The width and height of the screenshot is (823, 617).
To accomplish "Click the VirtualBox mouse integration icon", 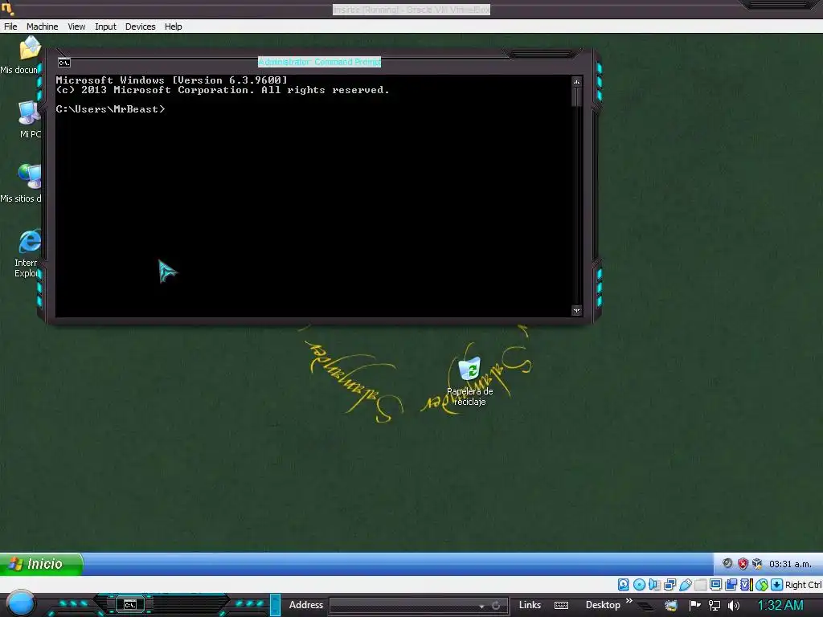I will (762, 585).
